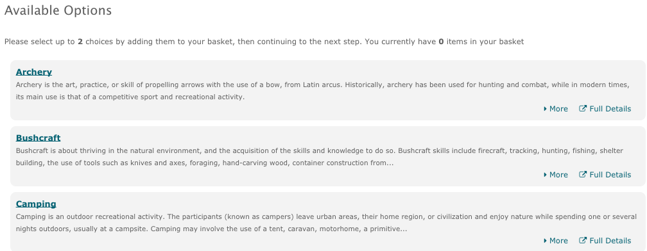The image size is (647, 251).
Task: Click the external-link icon beside Archery's Full Details
Action: tap(583, 109)
